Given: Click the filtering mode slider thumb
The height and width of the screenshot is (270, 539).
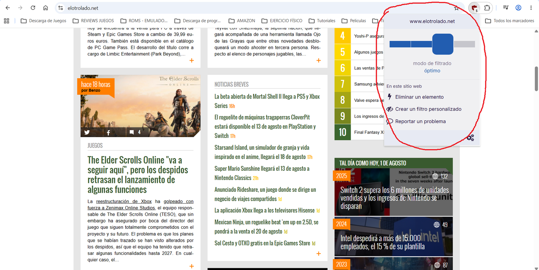Looking at the screenshot, I should [442, 44].
